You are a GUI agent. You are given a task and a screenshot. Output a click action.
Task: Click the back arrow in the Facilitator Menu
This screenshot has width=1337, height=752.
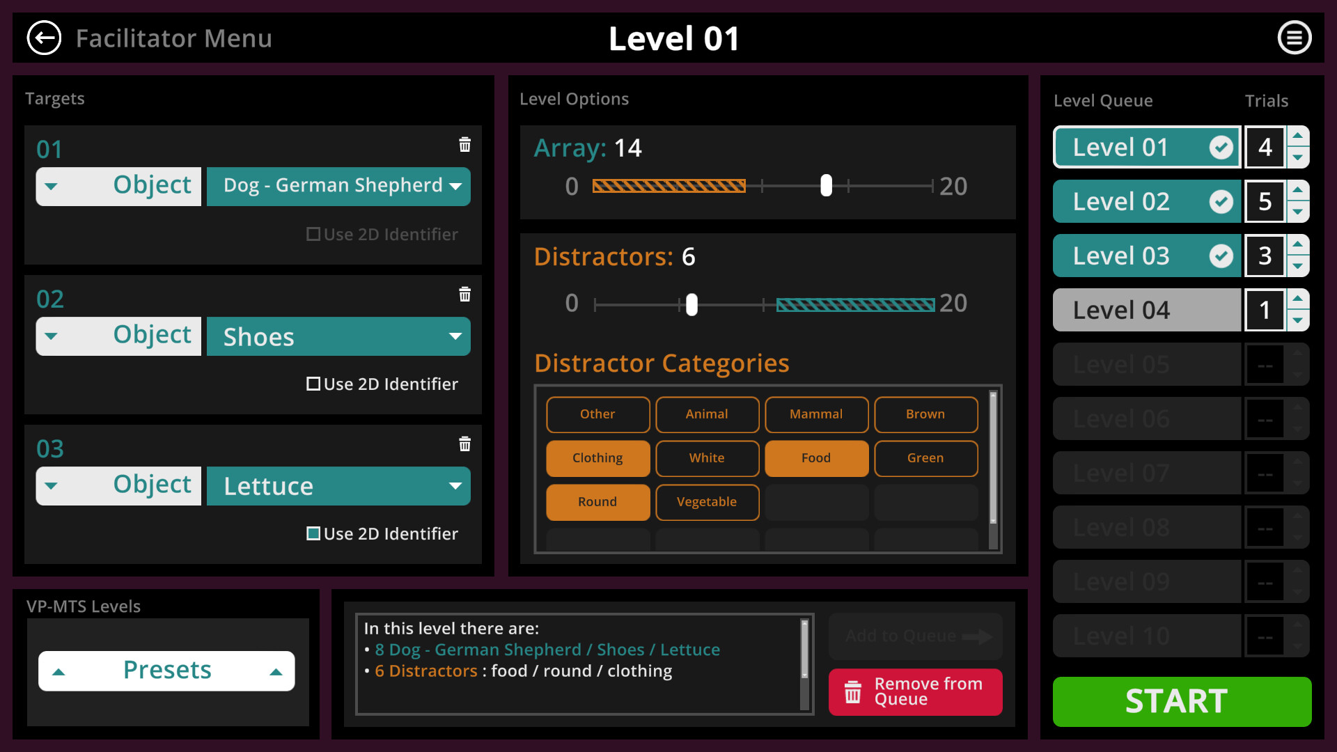[x=44, y=38]
